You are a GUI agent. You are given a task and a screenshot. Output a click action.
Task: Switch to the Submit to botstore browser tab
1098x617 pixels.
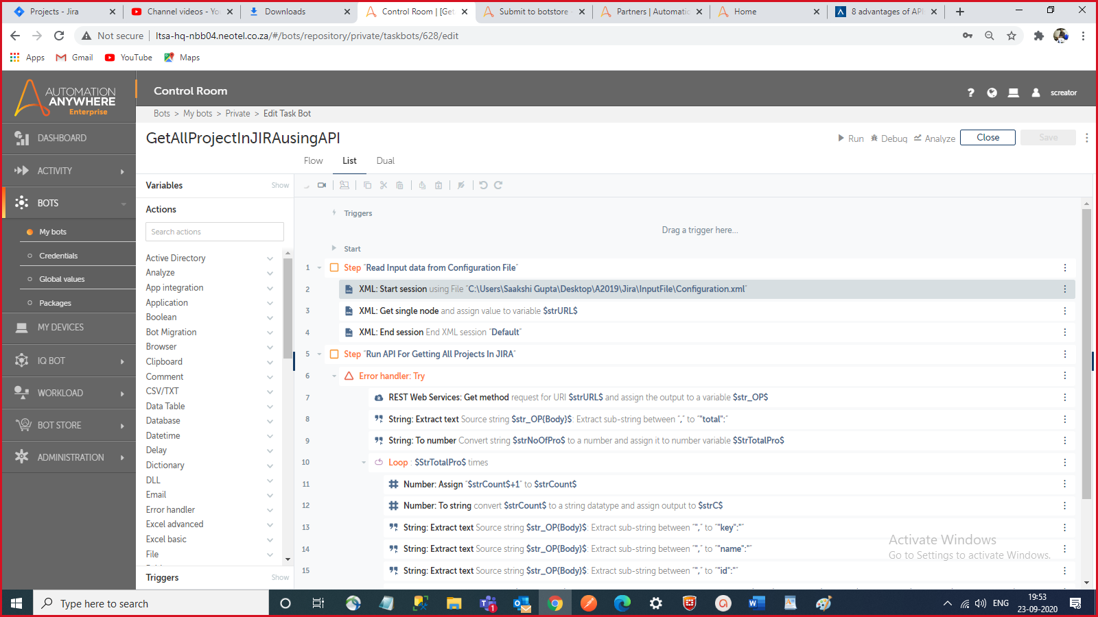point(534,12)
